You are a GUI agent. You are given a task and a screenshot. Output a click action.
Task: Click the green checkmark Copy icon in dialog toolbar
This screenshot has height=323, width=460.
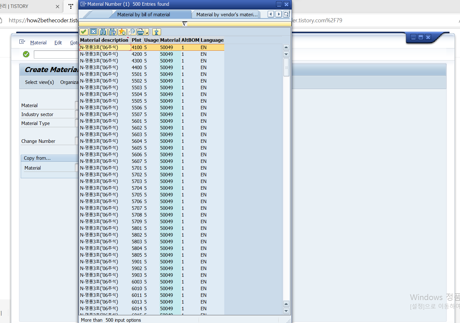click(84, 32)
